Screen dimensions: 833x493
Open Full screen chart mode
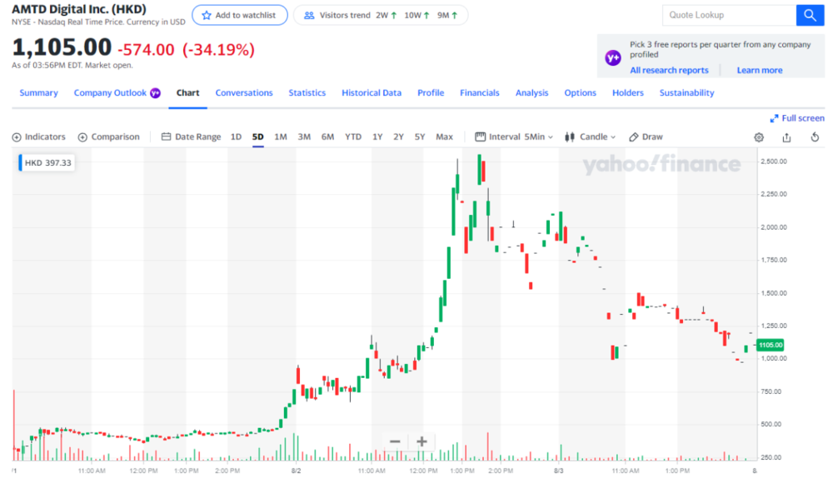pyautogui.click(x=797, y=118)
